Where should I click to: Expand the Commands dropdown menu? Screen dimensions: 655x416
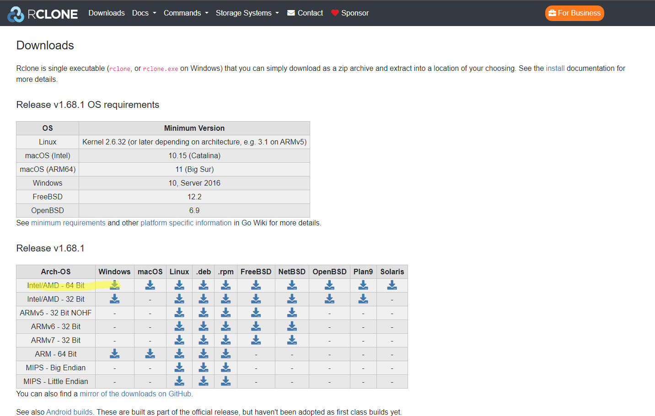coord(186,13)
